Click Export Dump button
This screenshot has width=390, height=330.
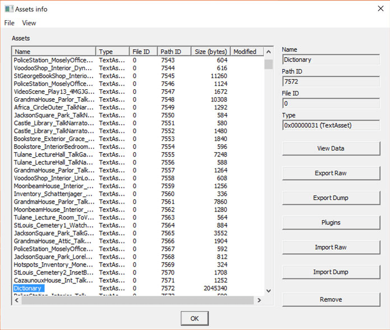pos(331,198)
